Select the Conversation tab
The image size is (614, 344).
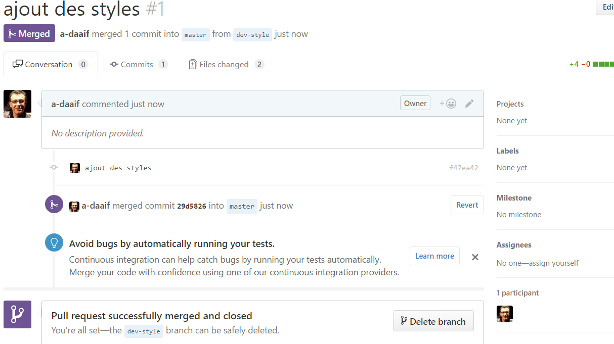click(x=50, y=64)
